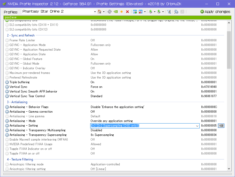Click the '4 - Texture Filtering' section header
Viewport: 235px width, 177px height.
(20, 159)
